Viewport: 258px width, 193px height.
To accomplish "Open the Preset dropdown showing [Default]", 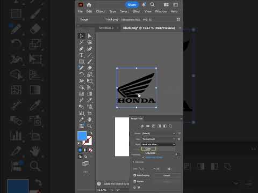I will click(159, 133).
